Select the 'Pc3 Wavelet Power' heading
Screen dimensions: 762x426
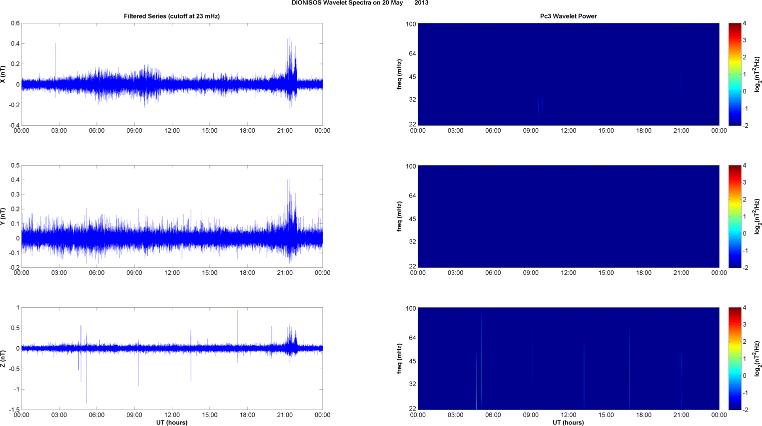pos(568,16)
